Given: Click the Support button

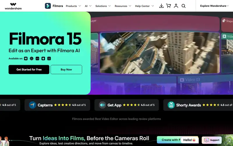Looking at the screenshot, I should pos(212,140).
